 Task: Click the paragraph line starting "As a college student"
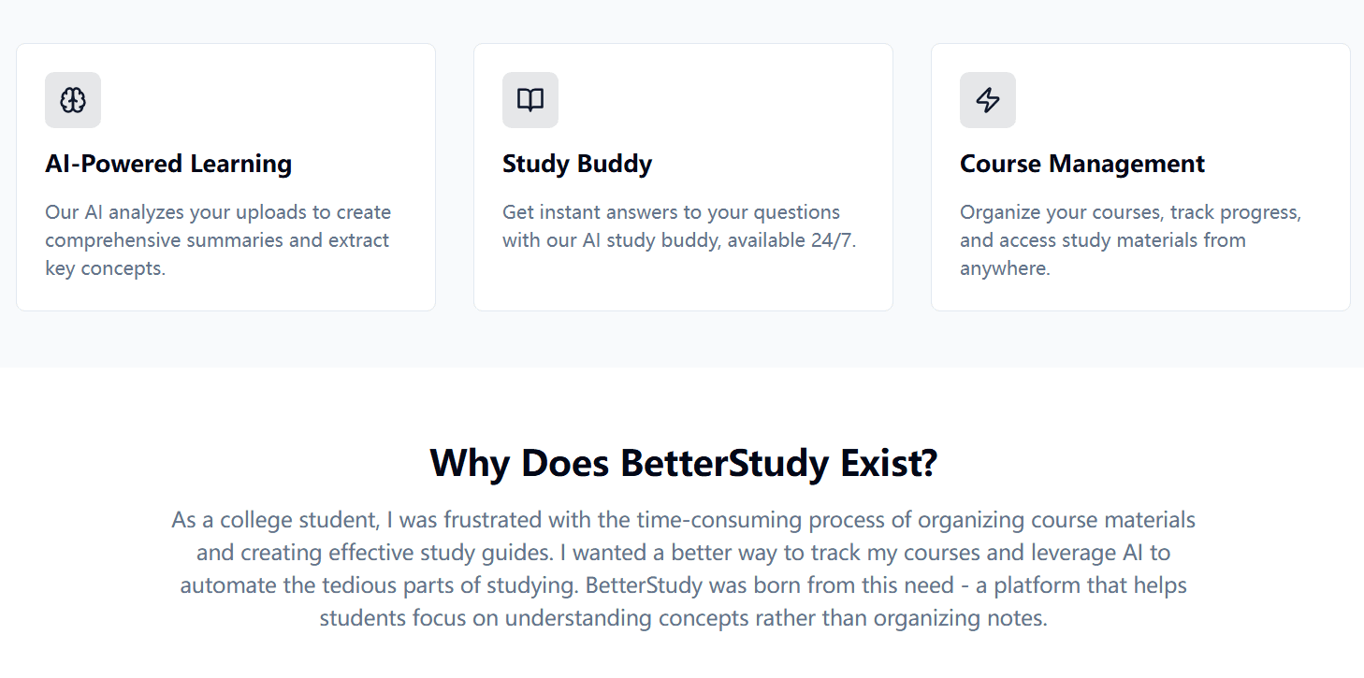tap(683, 520)
